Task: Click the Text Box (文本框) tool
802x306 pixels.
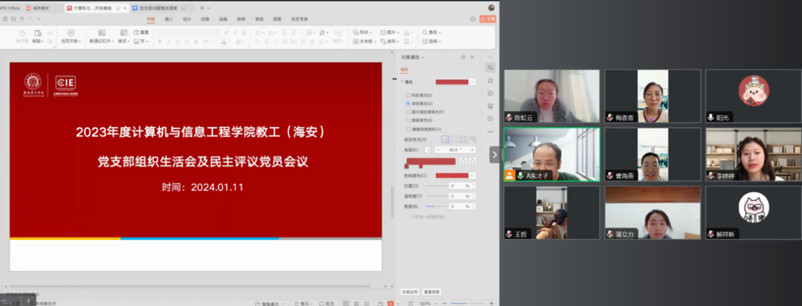Action: click(x=364, y=41)
